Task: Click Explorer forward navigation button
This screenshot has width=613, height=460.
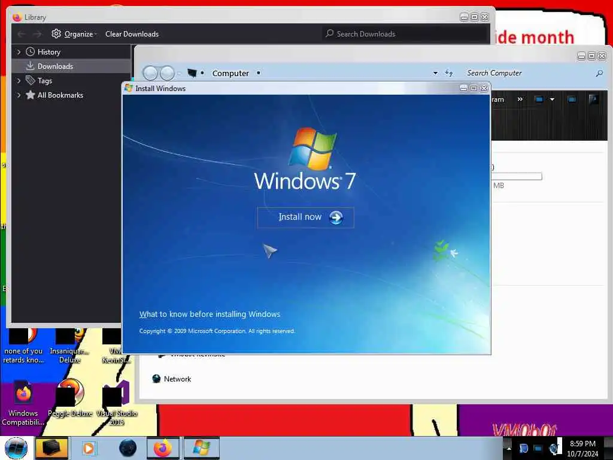Action: 168,73
